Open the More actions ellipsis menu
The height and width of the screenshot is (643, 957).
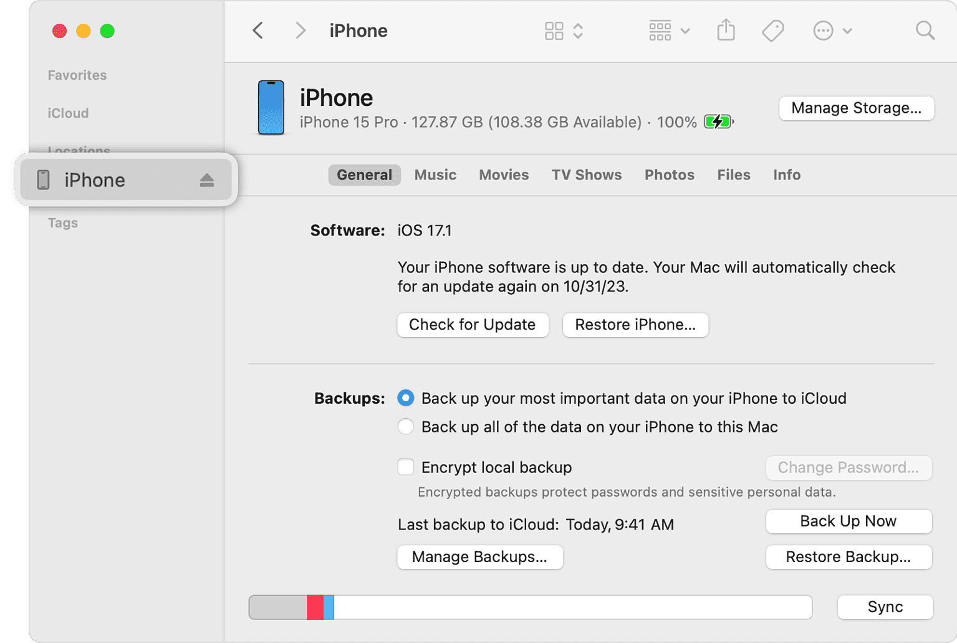831,30
